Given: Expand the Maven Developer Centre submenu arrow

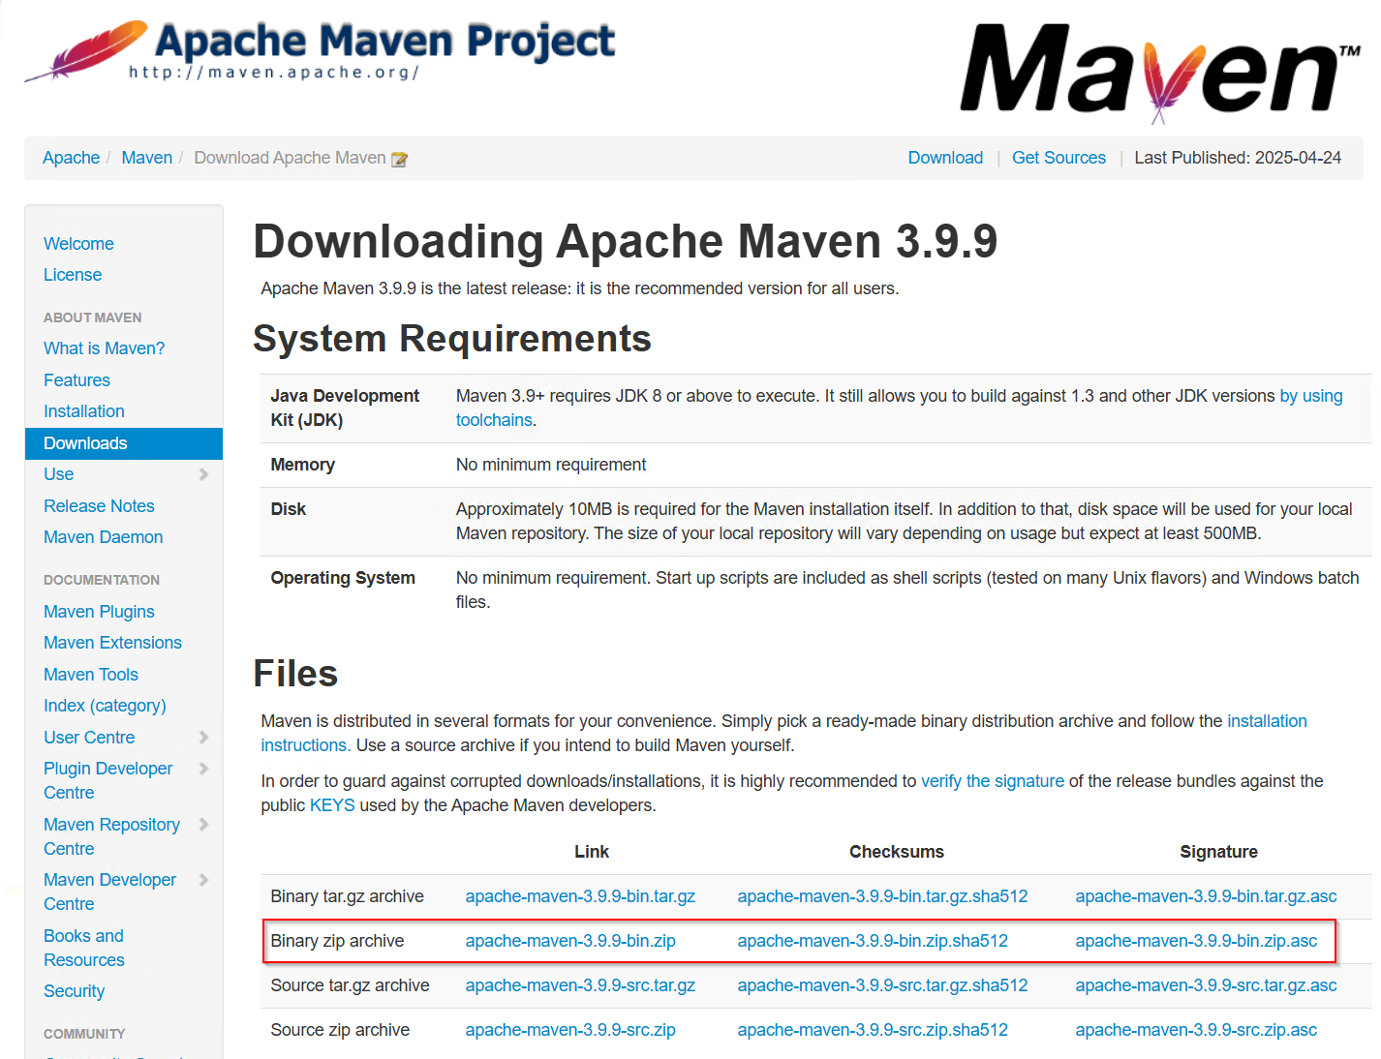Looking at the screenshot, I should point(203,880).
